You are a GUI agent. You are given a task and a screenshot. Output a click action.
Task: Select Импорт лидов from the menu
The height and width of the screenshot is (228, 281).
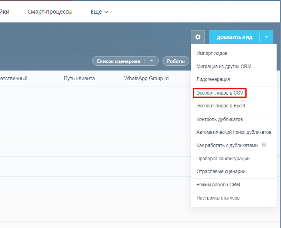click(212, 53)
